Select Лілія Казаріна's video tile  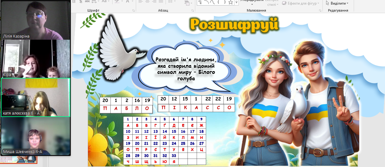[36, 20]
